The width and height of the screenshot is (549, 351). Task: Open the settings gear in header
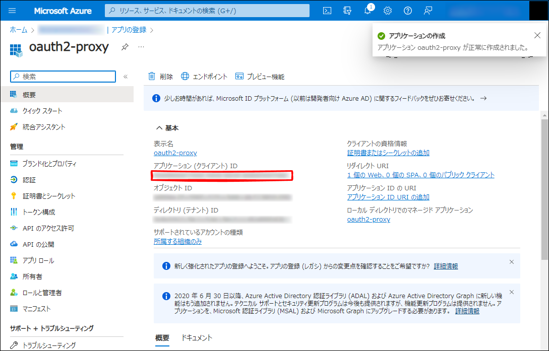[x=388, y=11]
